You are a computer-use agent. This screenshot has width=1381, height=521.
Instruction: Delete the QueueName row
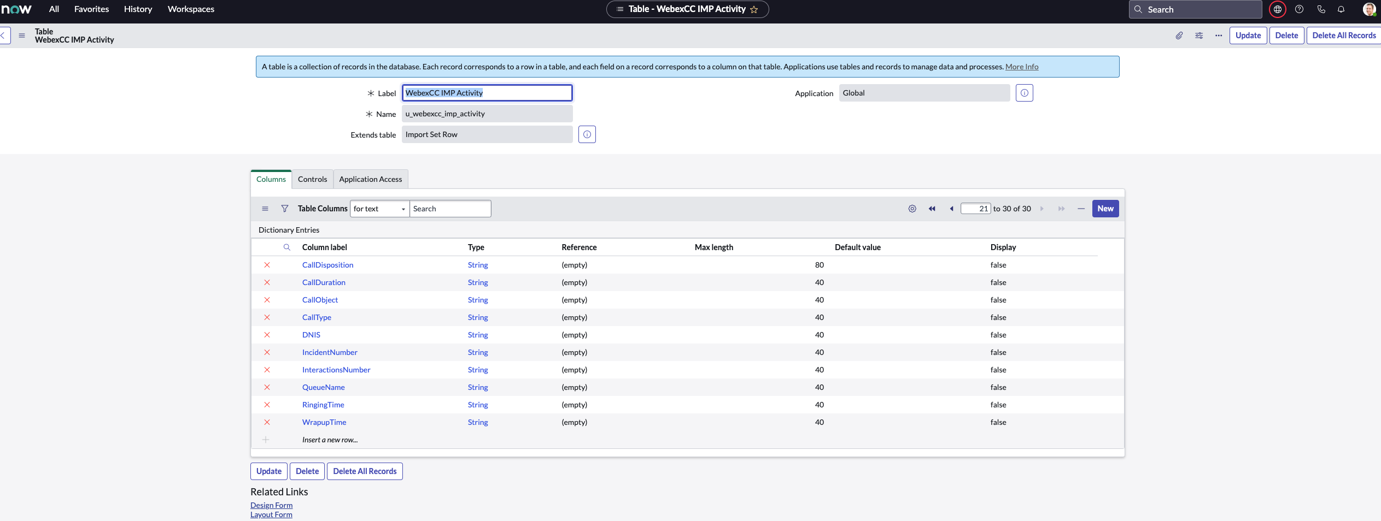(267, 387)
